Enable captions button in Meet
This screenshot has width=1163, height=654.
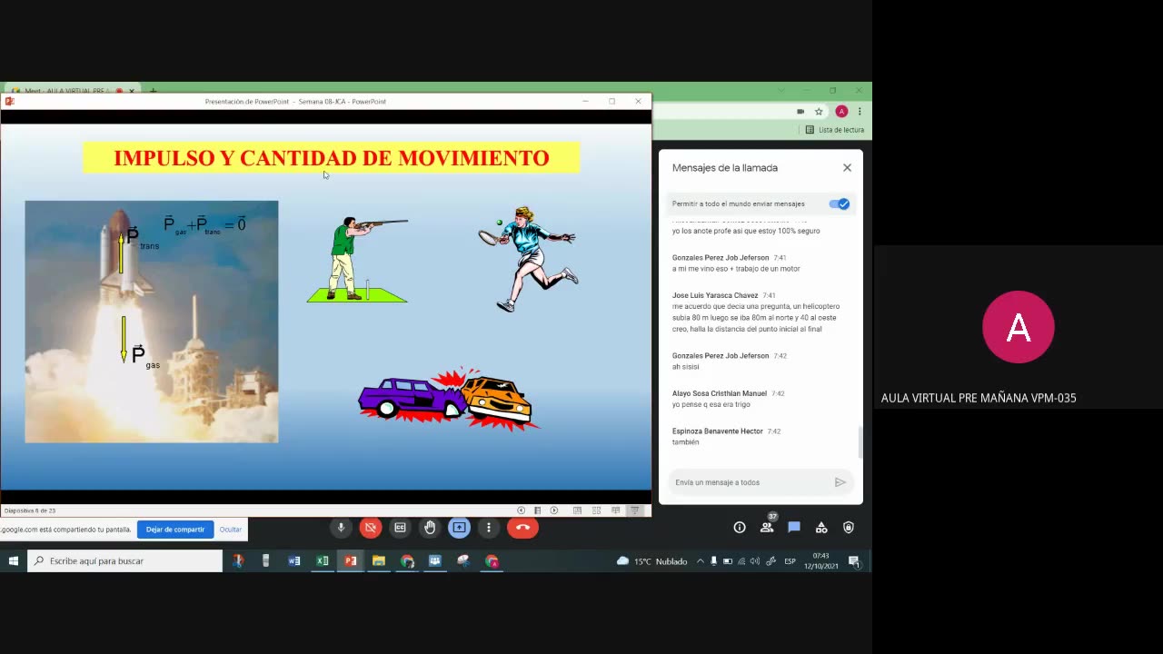400,528
